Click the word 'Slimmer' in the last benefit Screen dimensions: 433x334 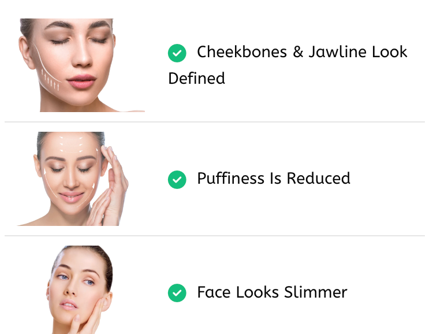click(316, 292)
